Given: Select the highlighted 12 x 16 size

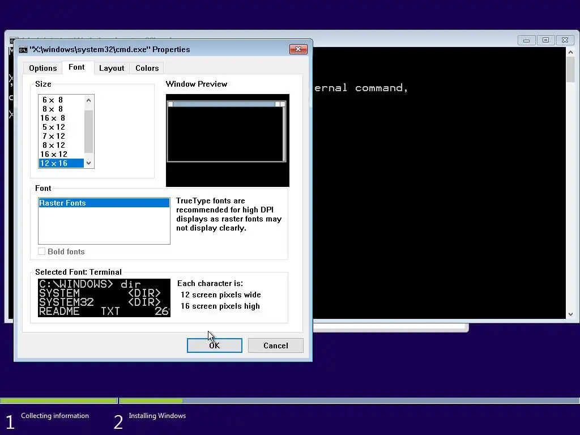Looking at the screenshot, I should coord(61,163).
